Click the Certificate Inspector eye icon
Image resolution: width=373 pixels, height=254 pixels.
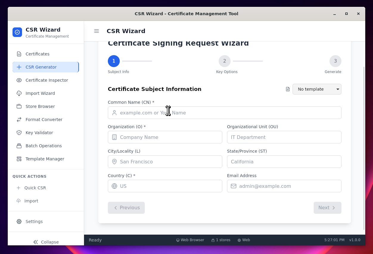[x=19, y=80]
